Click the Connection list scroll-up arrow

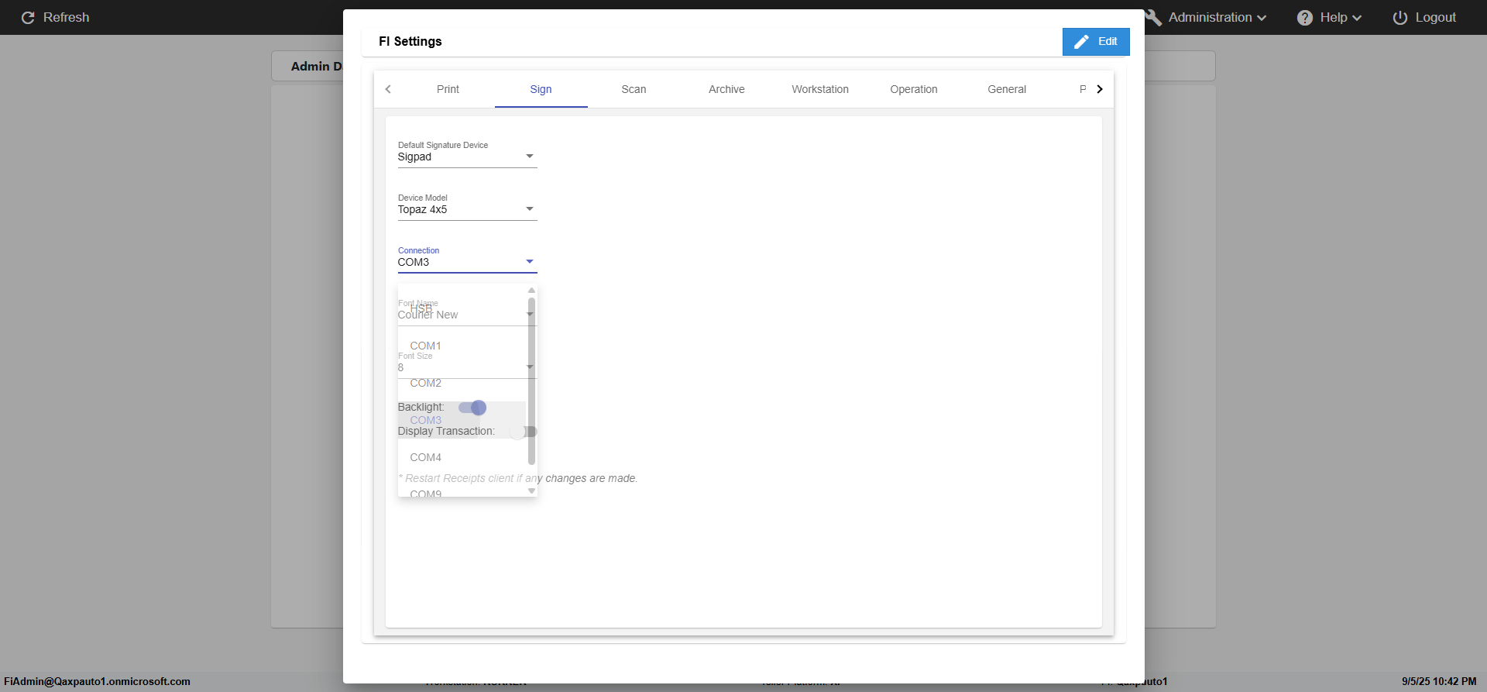(531, 291)
